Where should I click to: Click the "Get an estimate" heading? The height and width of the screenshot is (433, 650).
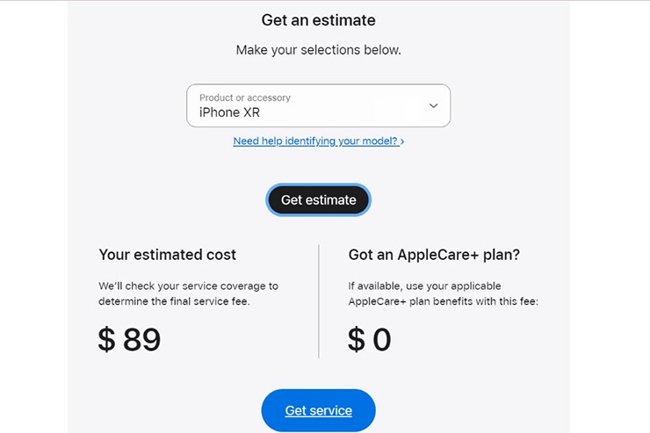(x=318, y=20)
